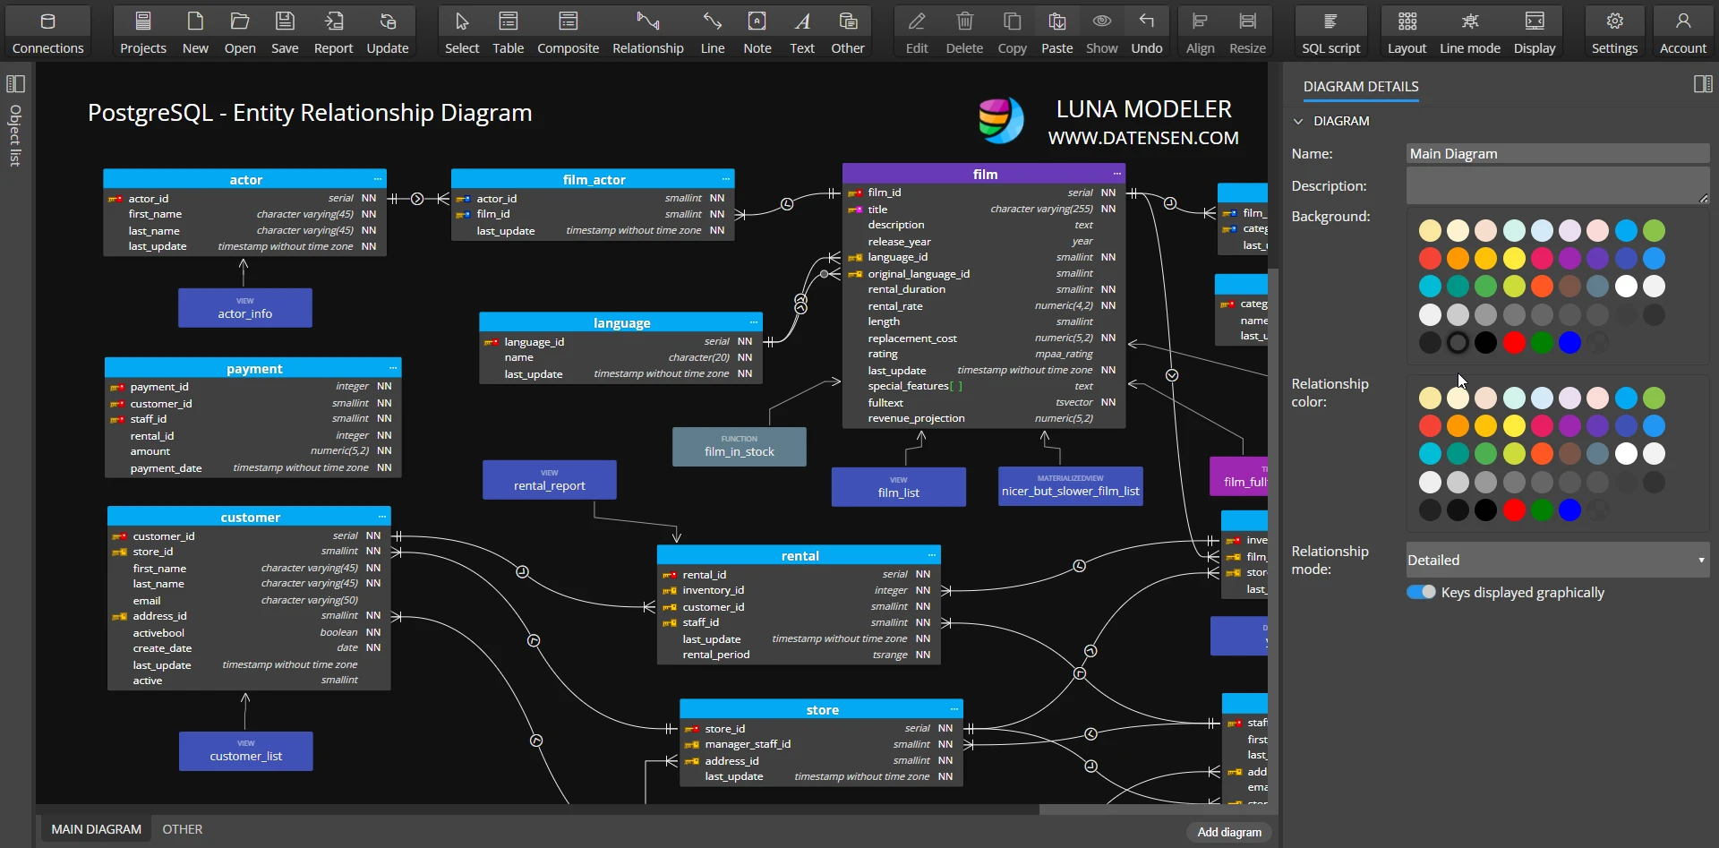Image resolution: width=1719 pixels, height=848 pixels.
Task: Pick the red background color swatch
Action: (1430, 258)
